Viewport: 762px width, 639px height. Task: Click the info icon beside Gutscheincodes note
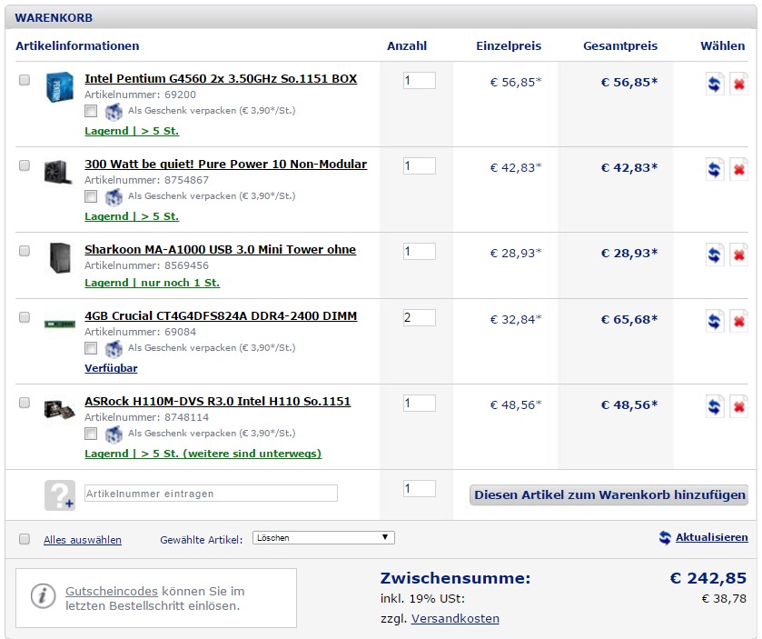click(x=43, y=595)
